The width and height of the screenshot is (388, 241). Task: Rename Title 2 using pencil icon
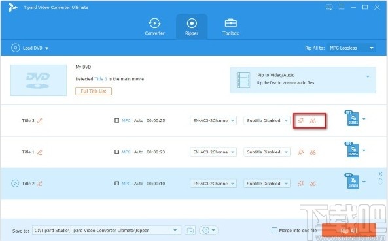point(40,184)
